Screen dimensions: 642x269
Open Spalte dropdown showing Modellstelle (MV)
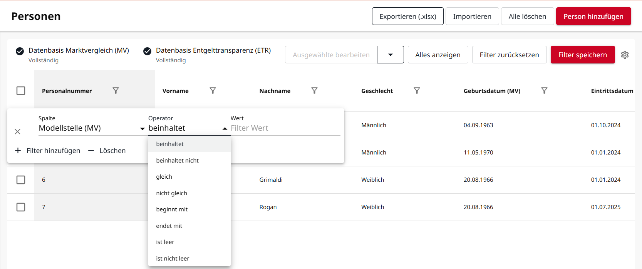pos(92,128)
